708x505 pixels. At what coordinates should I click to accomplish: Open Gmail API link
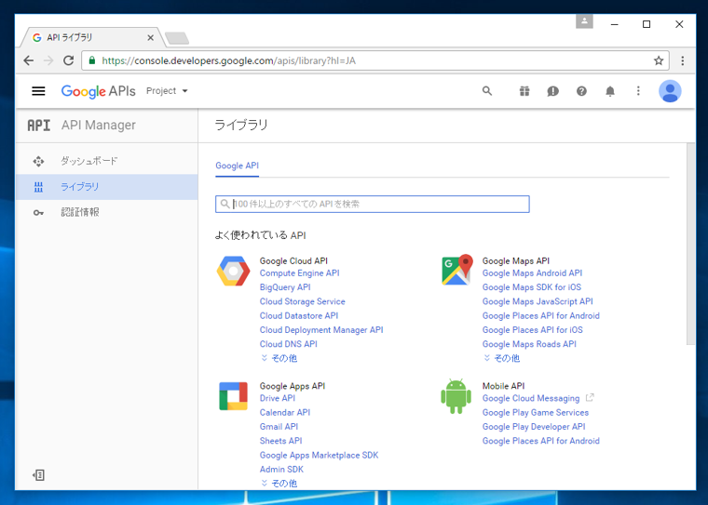pyautogui.click(x=279, y=426)
